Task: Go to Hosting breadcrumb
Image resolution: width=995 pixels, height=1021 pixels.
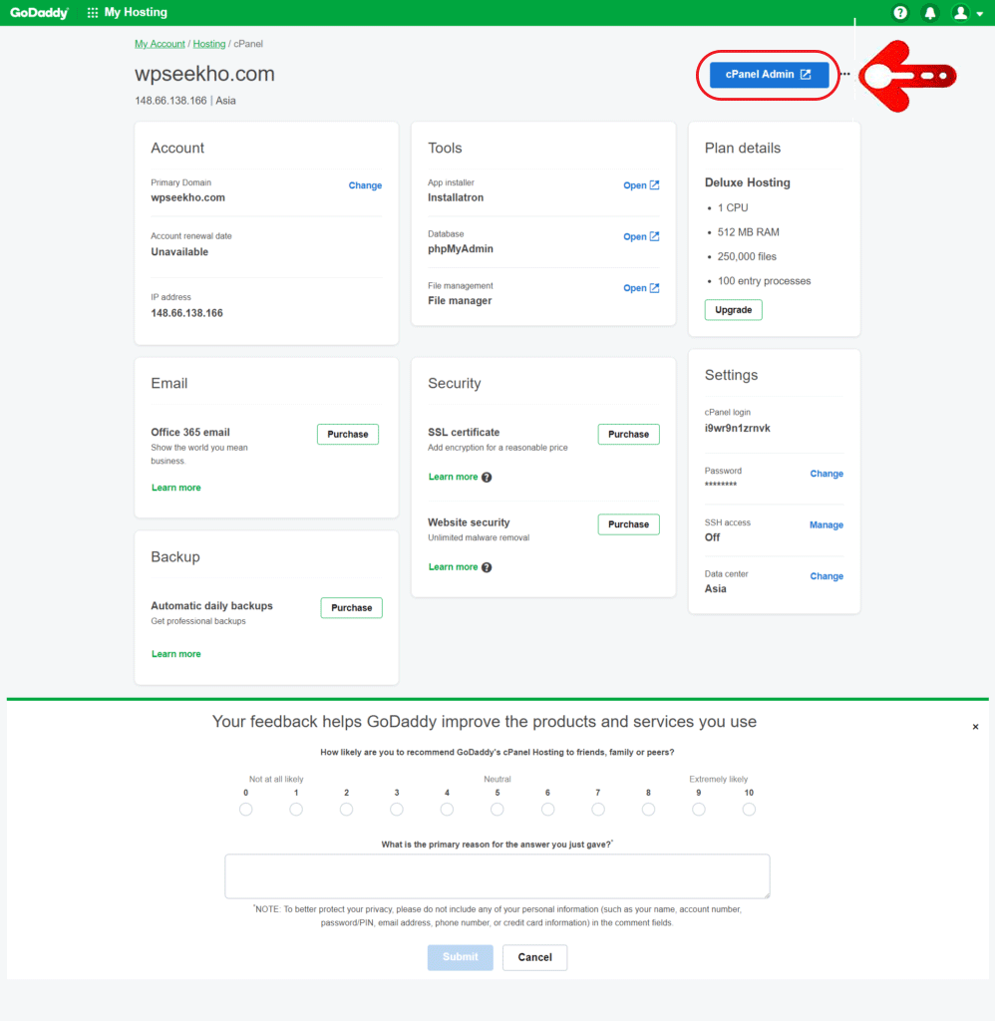Action: 209,44
